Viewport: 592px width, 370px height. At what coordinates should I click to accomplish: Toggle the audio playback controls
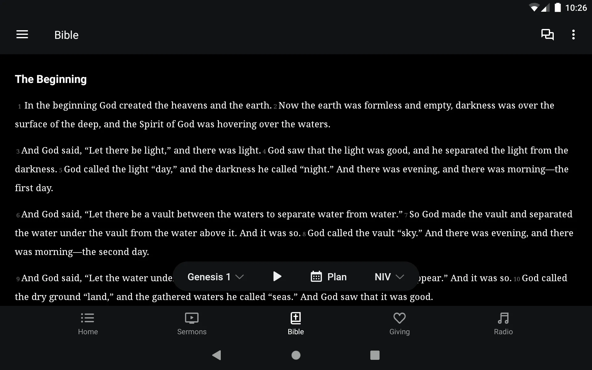(277, 277)
